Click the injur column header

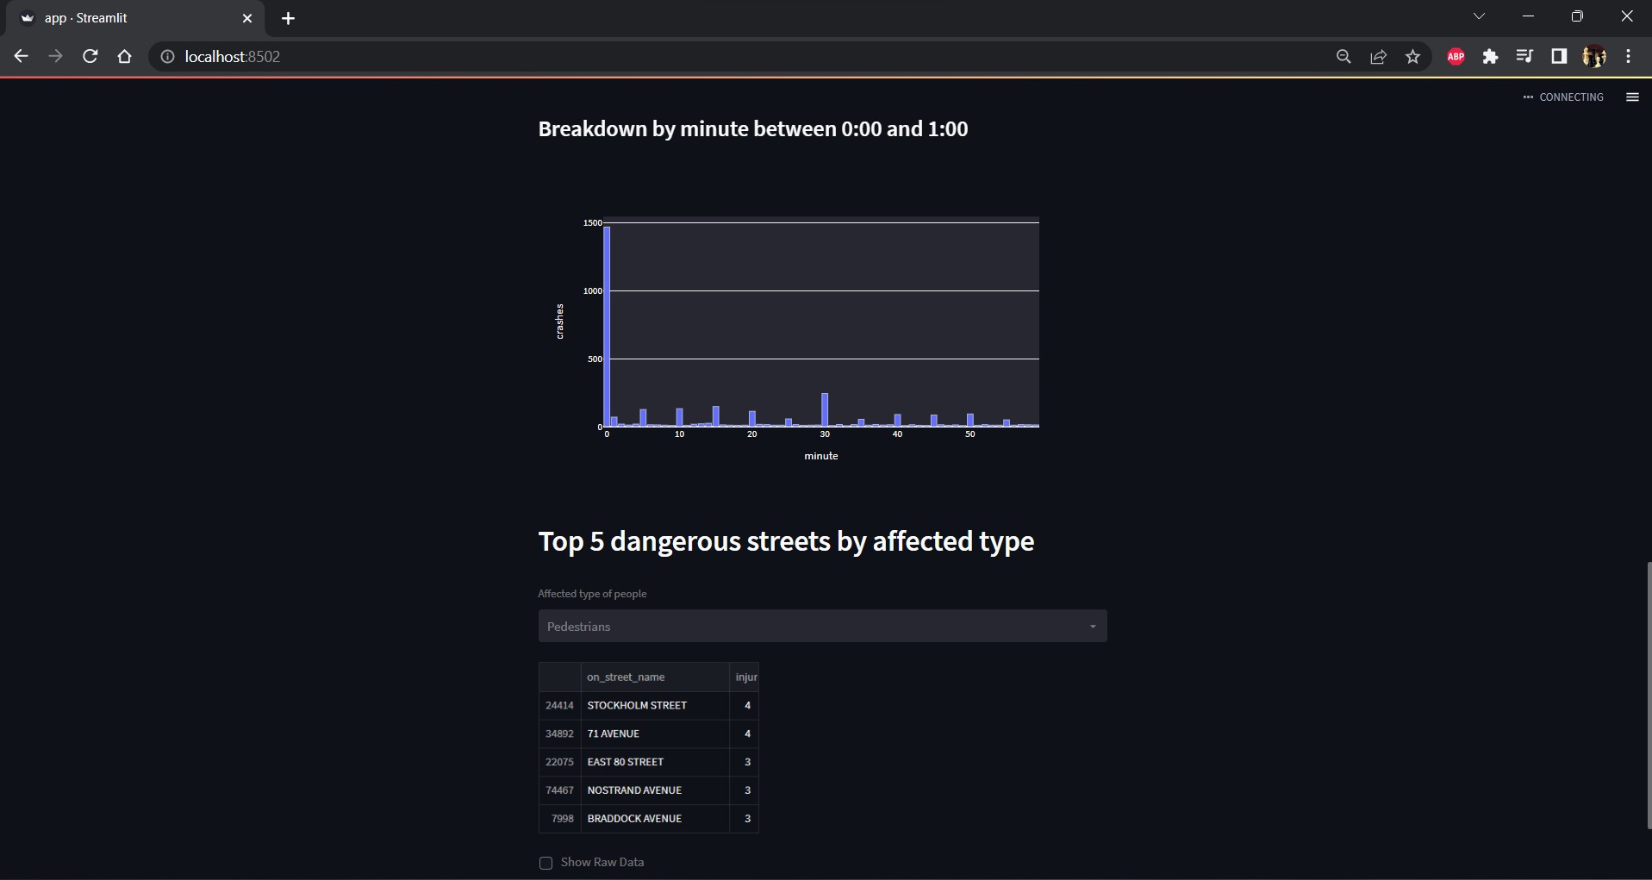click(x=745, y=677)
